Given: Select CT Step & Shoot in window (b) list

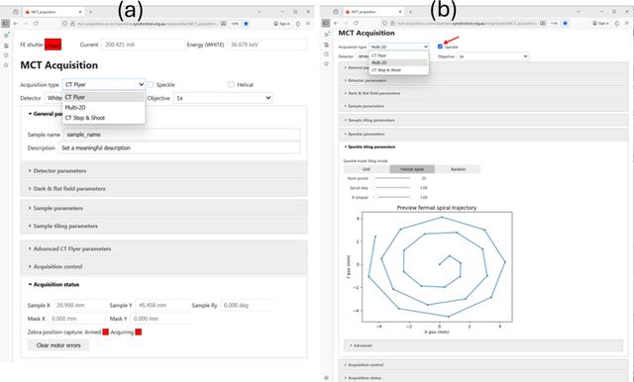Looking at the screenshot, I should pos(398,70).
